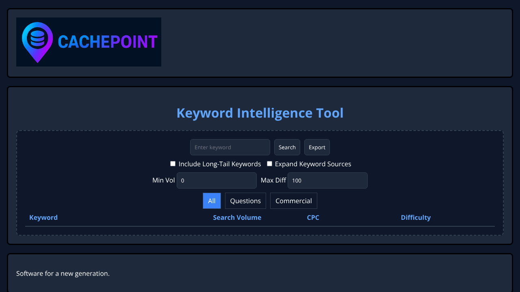The width and height of the screenshot is (520, 292).
Task: Enable Include Long-Tail Keywords checkbox
Action: pos(173,164)
